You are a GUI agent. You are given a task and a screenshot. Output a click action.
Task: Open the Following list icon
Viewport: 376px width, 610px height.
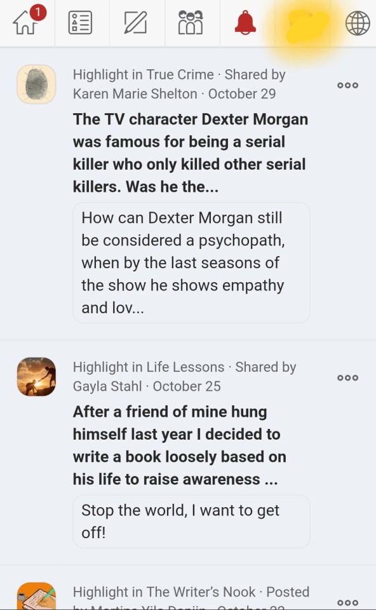pos(80,23)
